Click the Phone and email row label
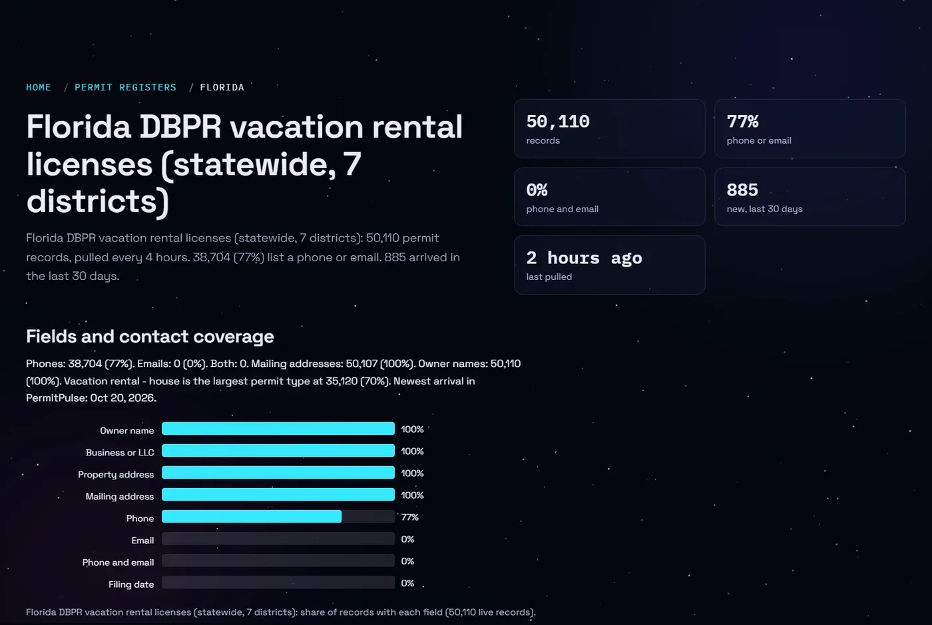This screenshot has height=625, width=932. point(118,562)
